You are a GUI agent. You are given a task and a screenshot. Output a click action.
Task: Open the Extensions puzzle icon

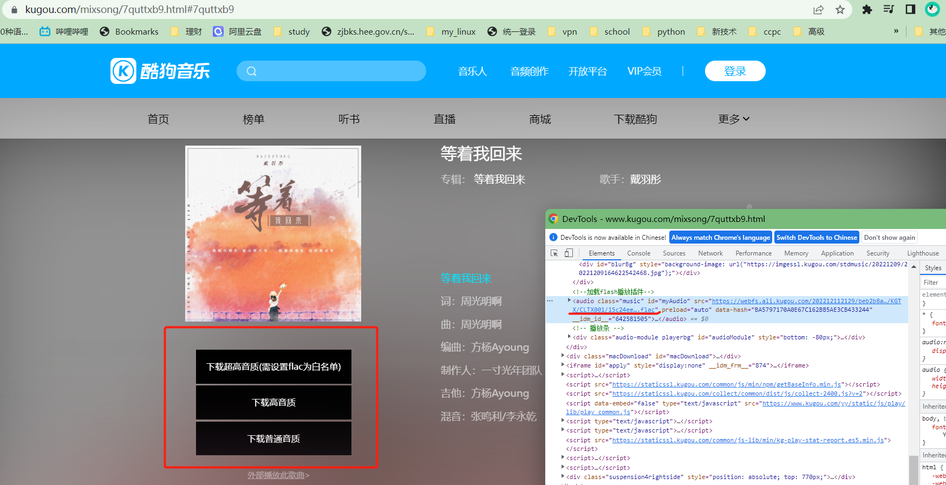tap(867, 9)
